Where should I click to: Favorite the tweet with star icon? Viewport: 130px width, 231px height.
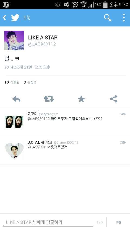(81, 99)
